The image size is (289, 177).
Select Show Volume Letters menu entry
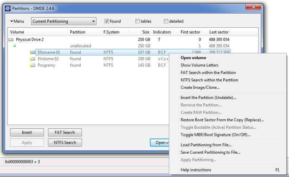coord(228,65)
